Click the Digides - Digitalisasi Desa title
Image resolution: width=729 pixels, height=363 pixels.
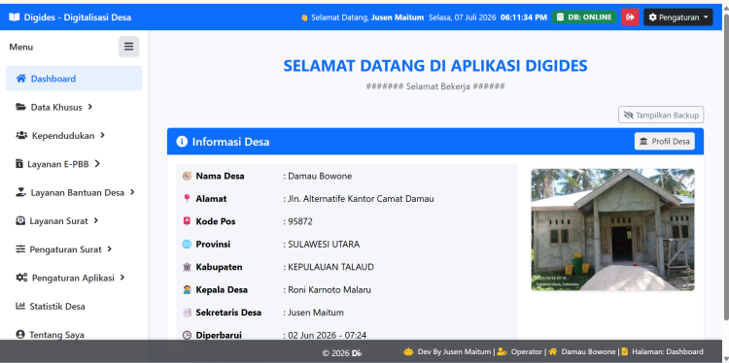pyautogui.click(x=78, y=17)
